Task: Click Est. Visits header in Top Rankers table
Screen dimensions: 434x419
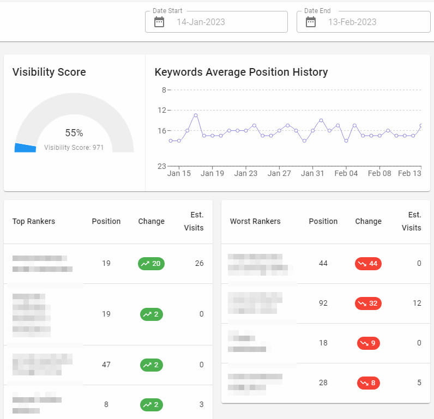Action: [194, 221]
